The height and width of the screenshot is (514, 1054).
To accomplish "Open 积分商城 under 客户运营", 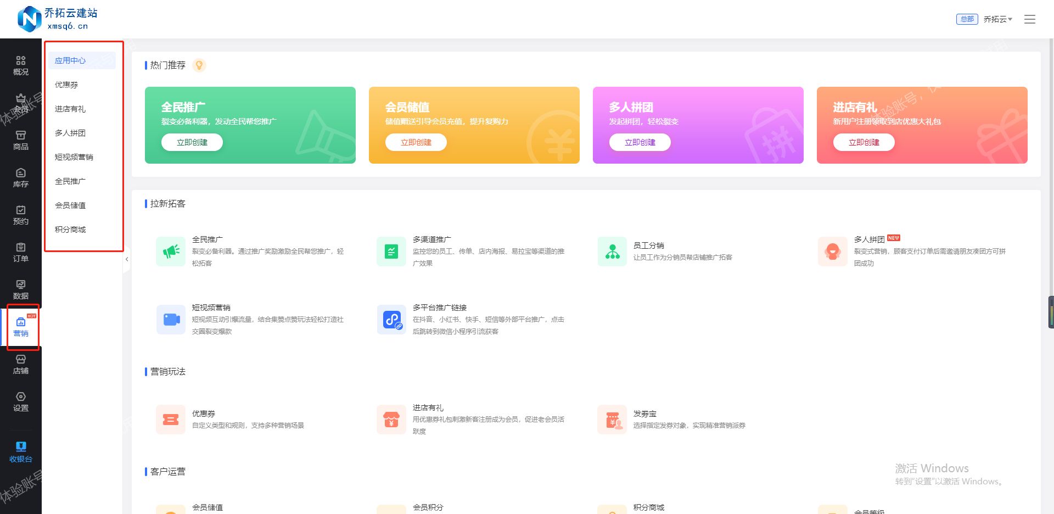I will (x=649, y=507).
